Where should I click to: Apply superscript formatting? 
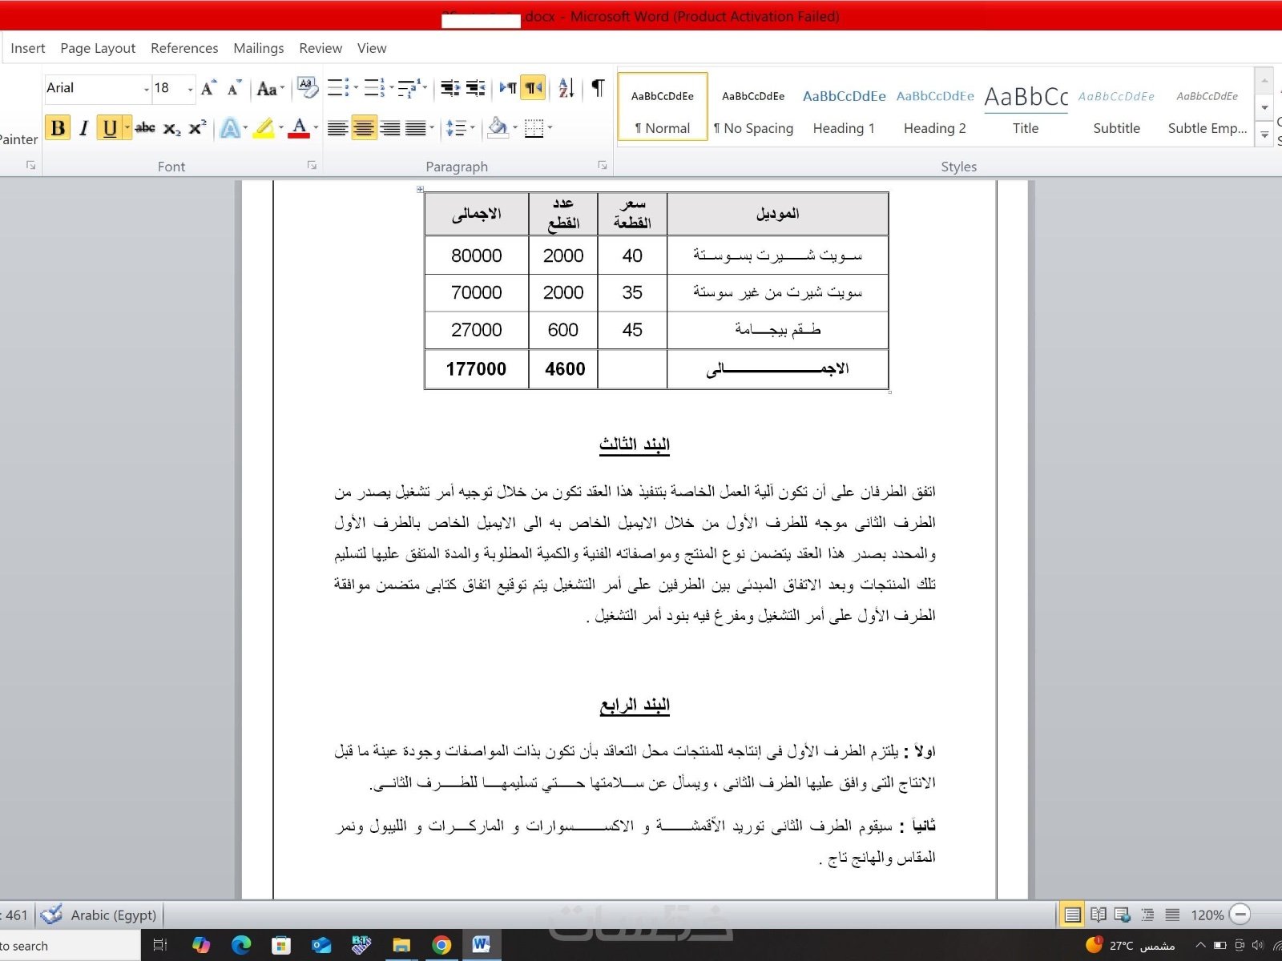(198, 128)
